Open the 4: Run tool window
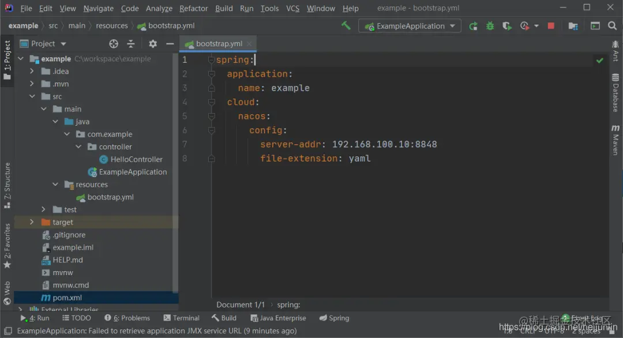The width and height of the screenshot is (623, 338). [x=35, y=318]
